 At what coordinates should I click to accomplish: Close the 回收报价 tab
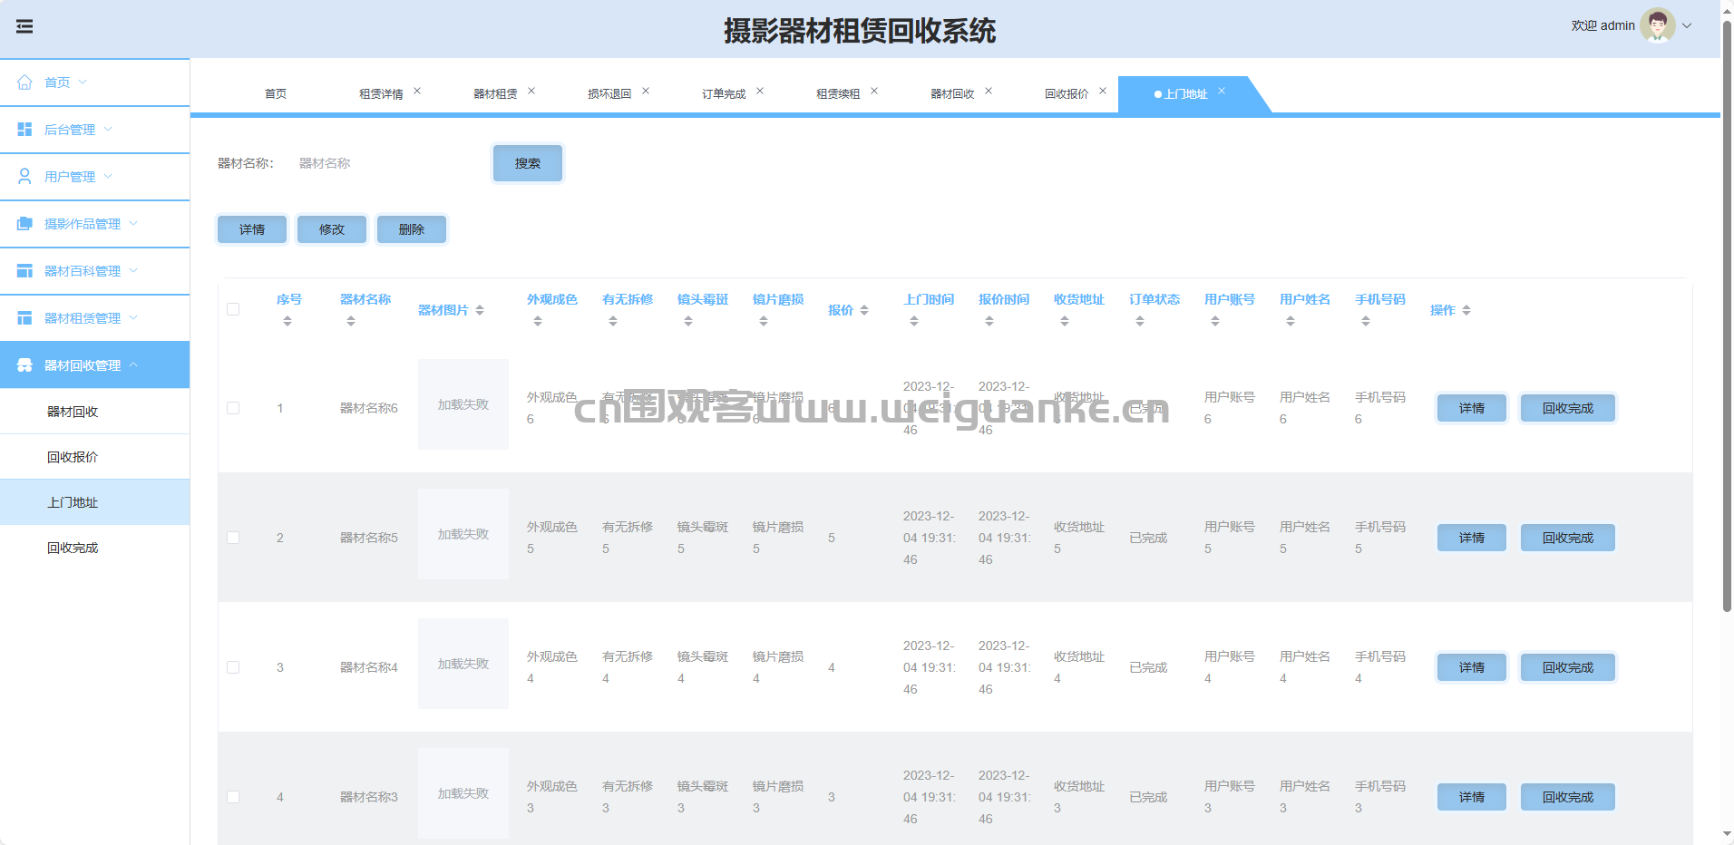pyautogui.click(x=1103, y=91)
